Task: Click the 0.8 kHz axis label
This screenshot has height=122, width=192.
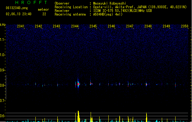Action: 2,85
